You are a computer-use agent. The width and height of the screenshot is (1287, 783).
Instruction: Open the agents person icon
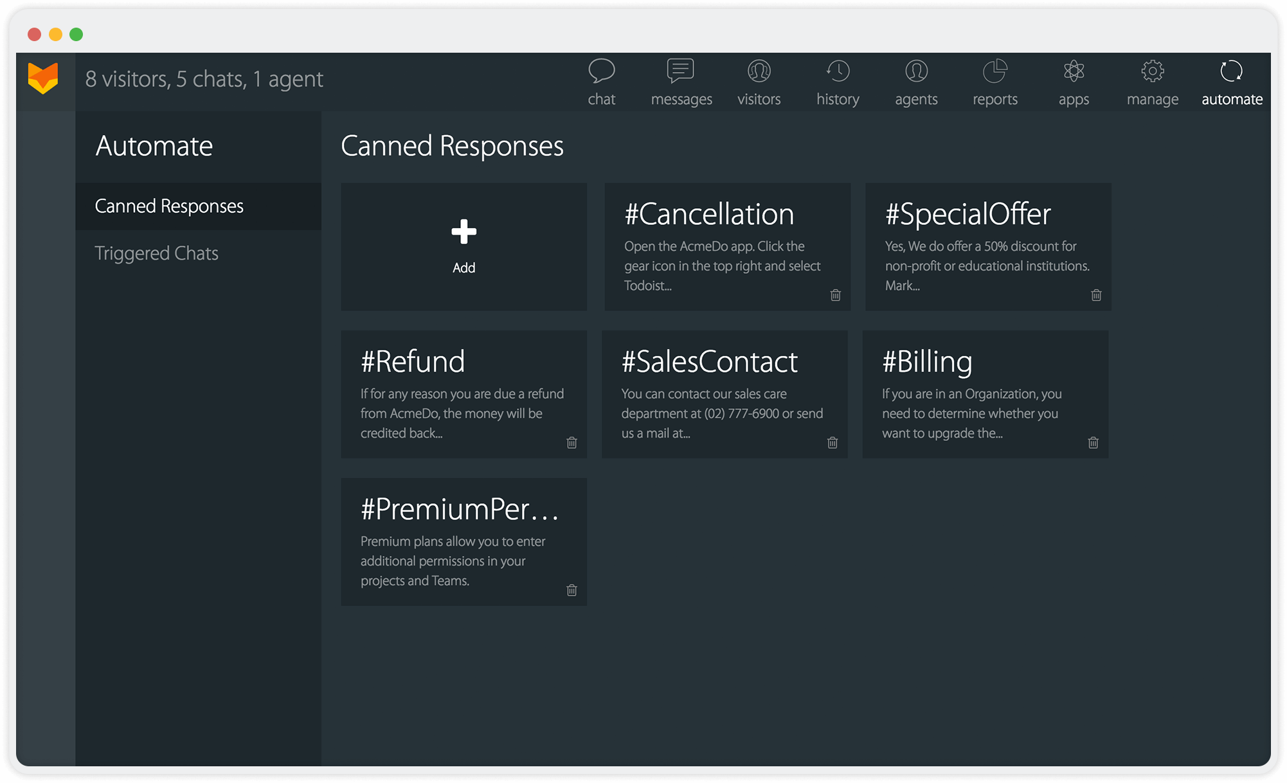[917, 71]
